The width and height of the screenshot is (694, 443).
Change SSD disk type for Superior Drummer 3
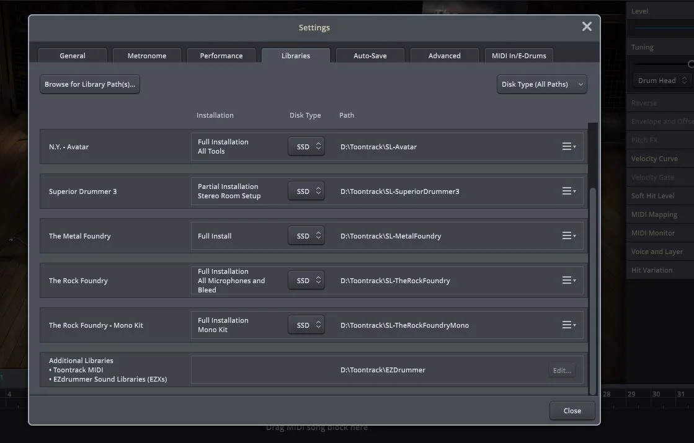[306, 191]
